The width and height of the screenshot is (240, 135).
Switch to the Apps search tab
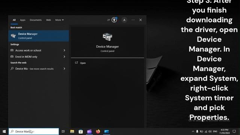(x=22, y=20)
